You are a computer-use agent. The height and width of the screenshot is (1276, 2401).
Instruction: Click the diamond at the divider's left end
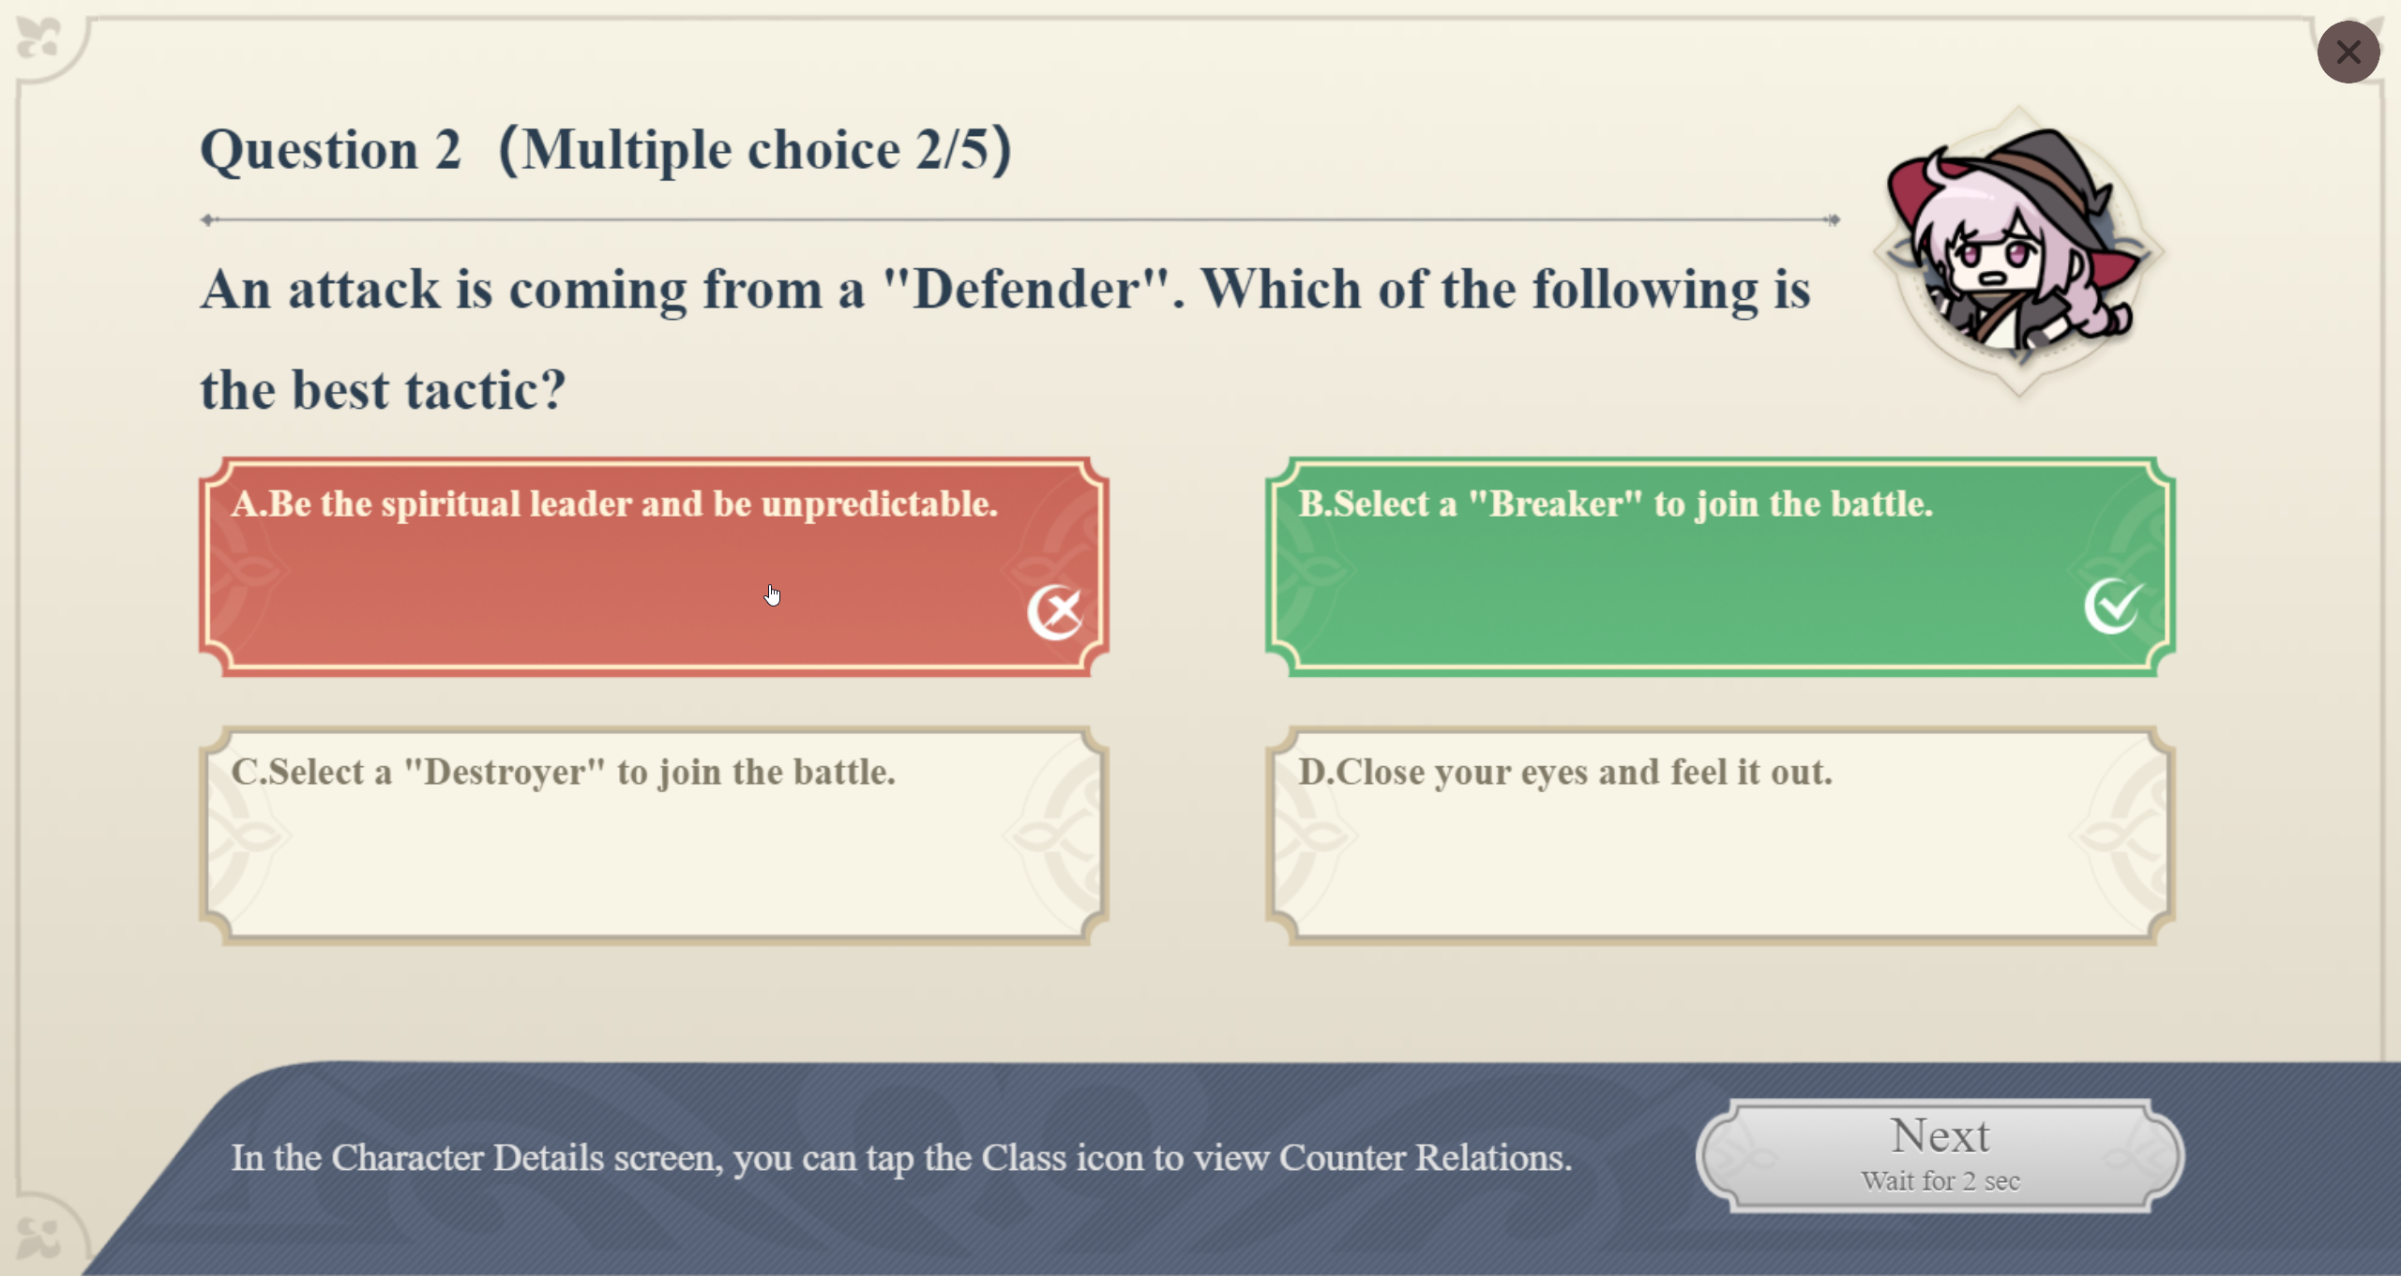point(209,220)
